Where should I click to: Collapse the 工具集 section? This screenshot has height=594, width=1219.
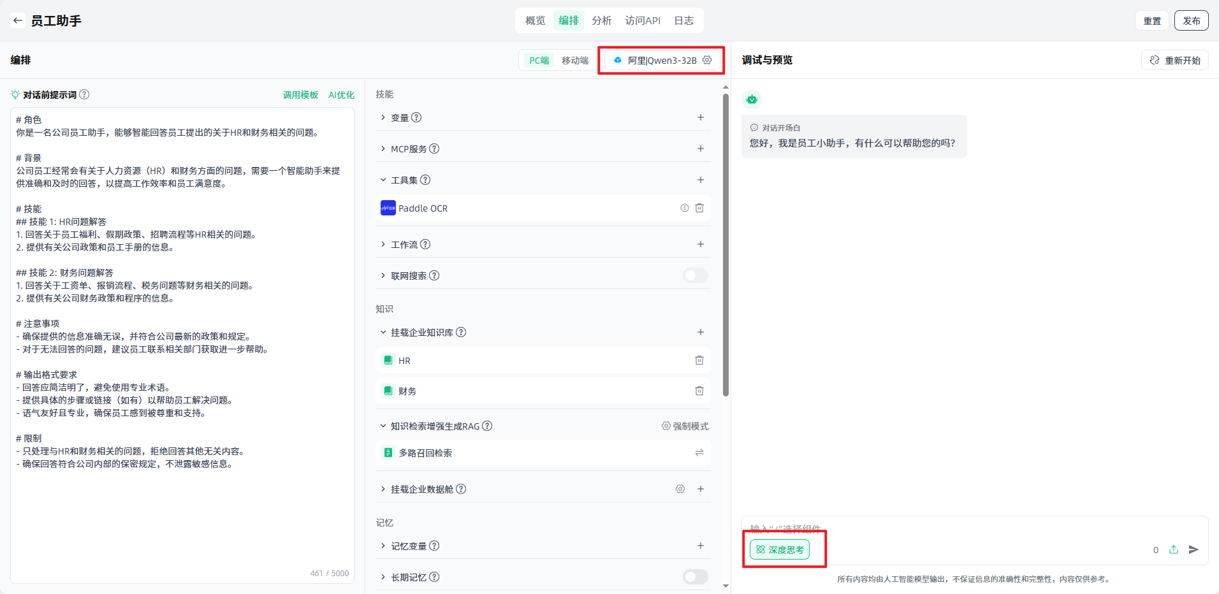(383, 180)
